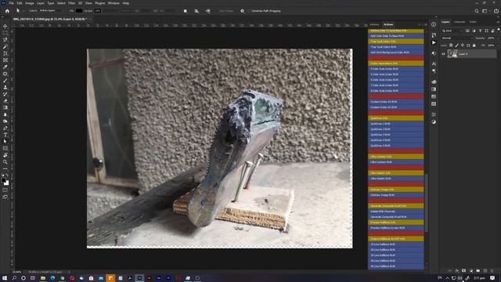Toggle lock position in Layers panel
Image resolution: width=501 pixels, height=282 pixels.
[463, 45]
